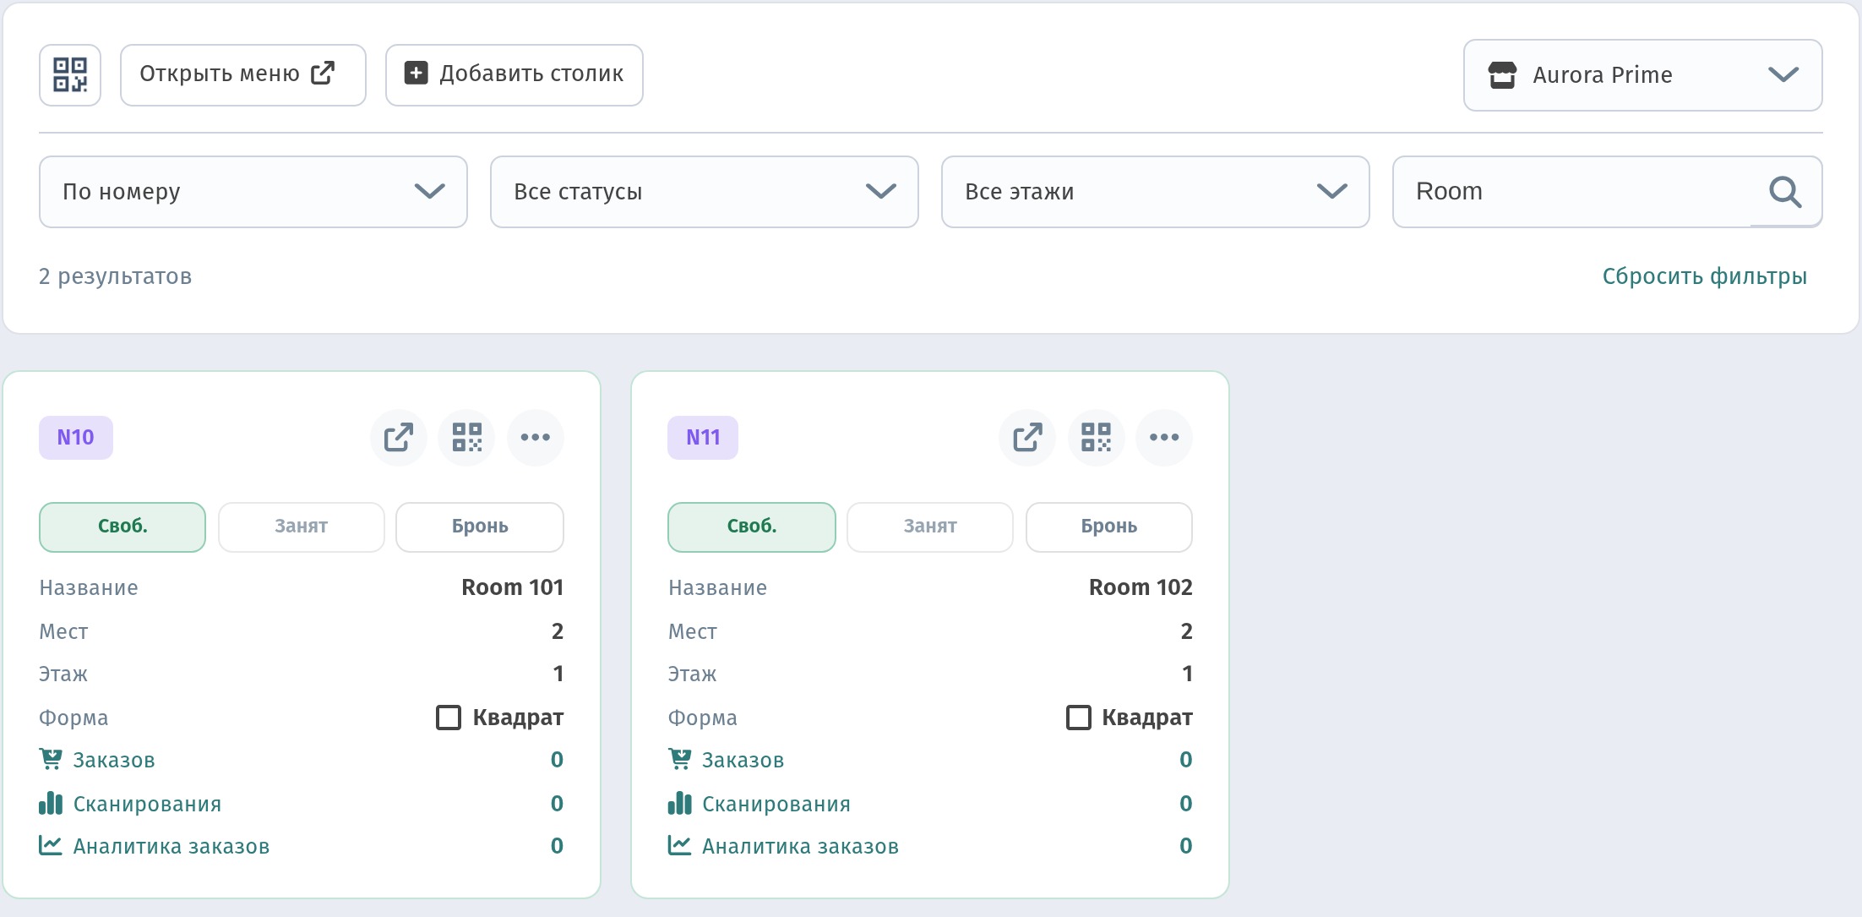Image resolution: width=1862 pixels, height=917 pixels.
Task: Open Аналитика заказов on Room 101 card
Action: click(171, 846)
